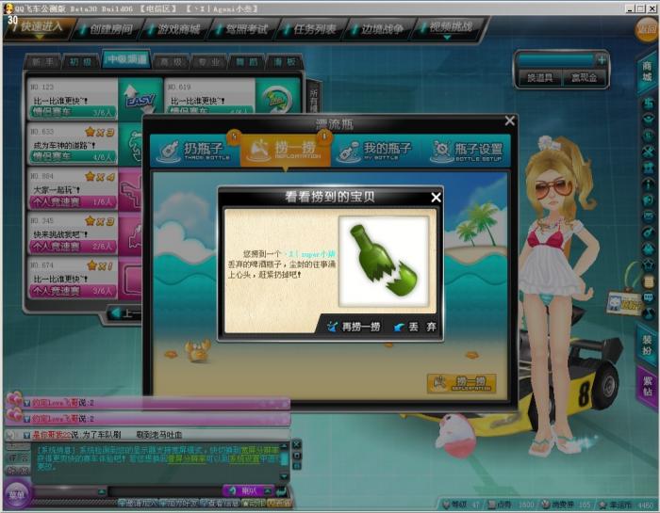Viewport: 660px width, 513px height.
Task: Click 创建房间 create room menu
Action: click(107, 28)
